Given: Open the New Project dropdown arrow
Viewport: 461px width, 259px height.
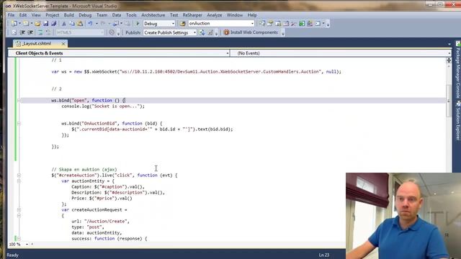Looking at the screenshot, I should pos(19,24).
